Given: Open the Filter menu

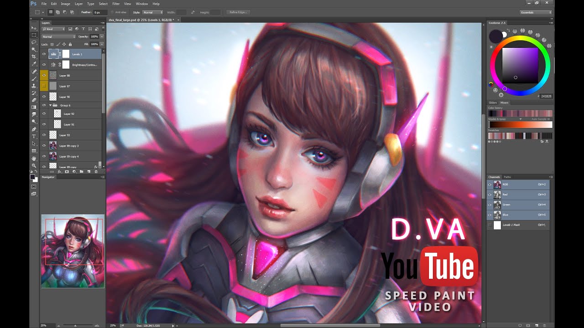Looking at the screenshot, I should point(116,4).
